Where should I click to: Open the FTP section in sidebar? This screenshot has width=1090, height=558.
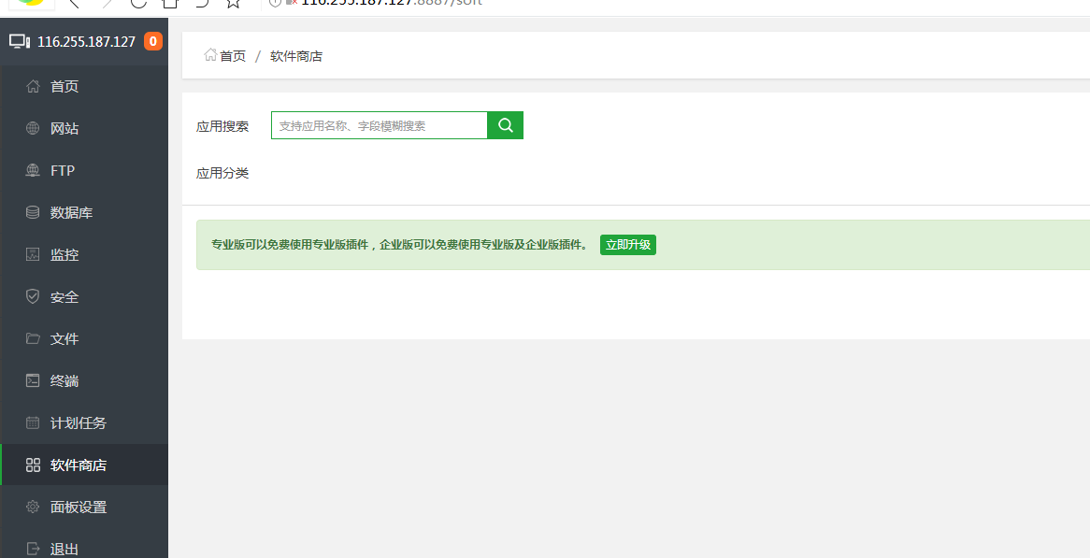[x=62, y=171]
